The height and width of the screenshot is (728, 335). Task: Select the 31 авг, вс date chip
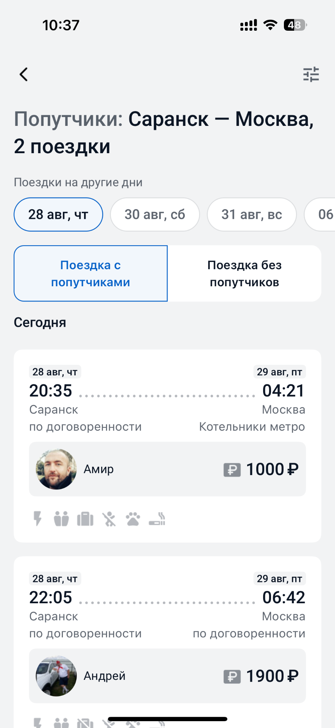[x=252, y=215]
